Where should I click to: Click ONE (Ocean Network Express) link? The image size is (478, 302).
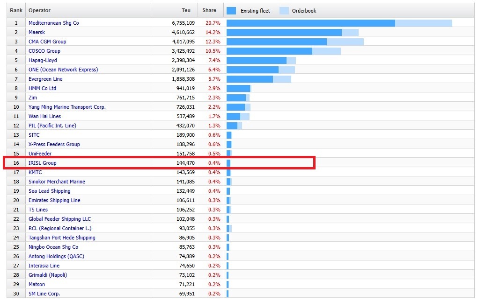[x=63, y=70]
